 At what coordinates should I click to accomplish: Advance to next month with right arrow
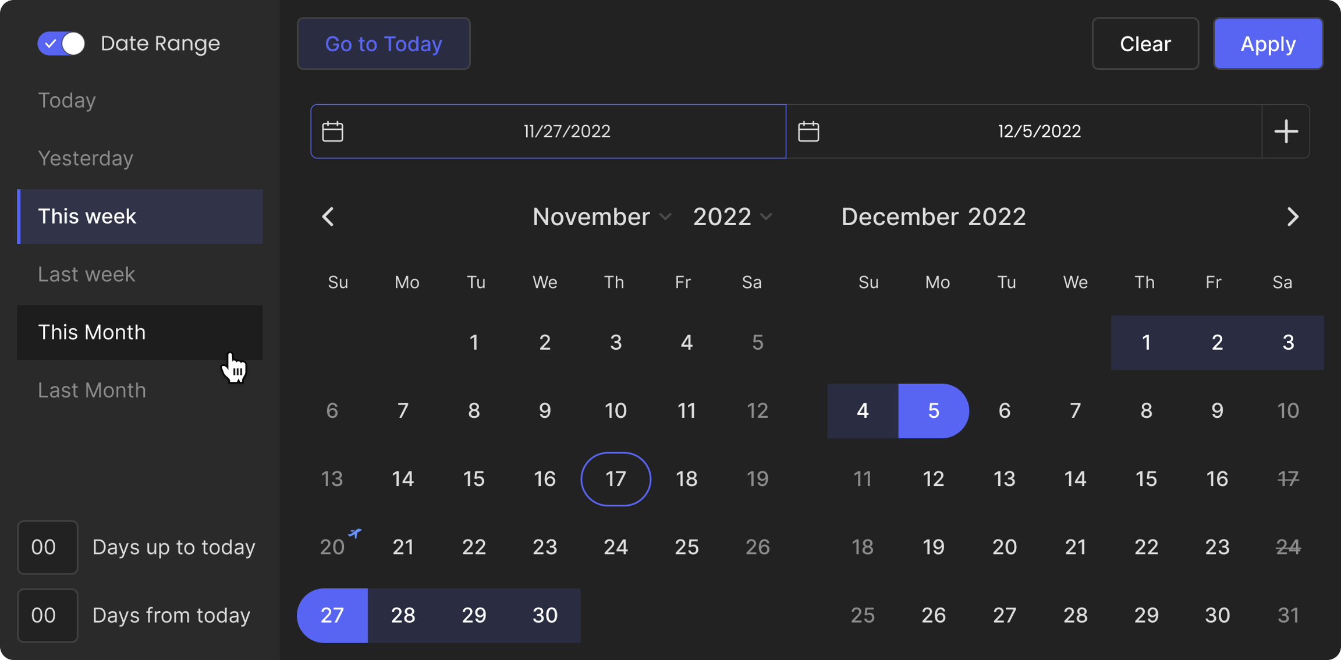coord(1293,217)
